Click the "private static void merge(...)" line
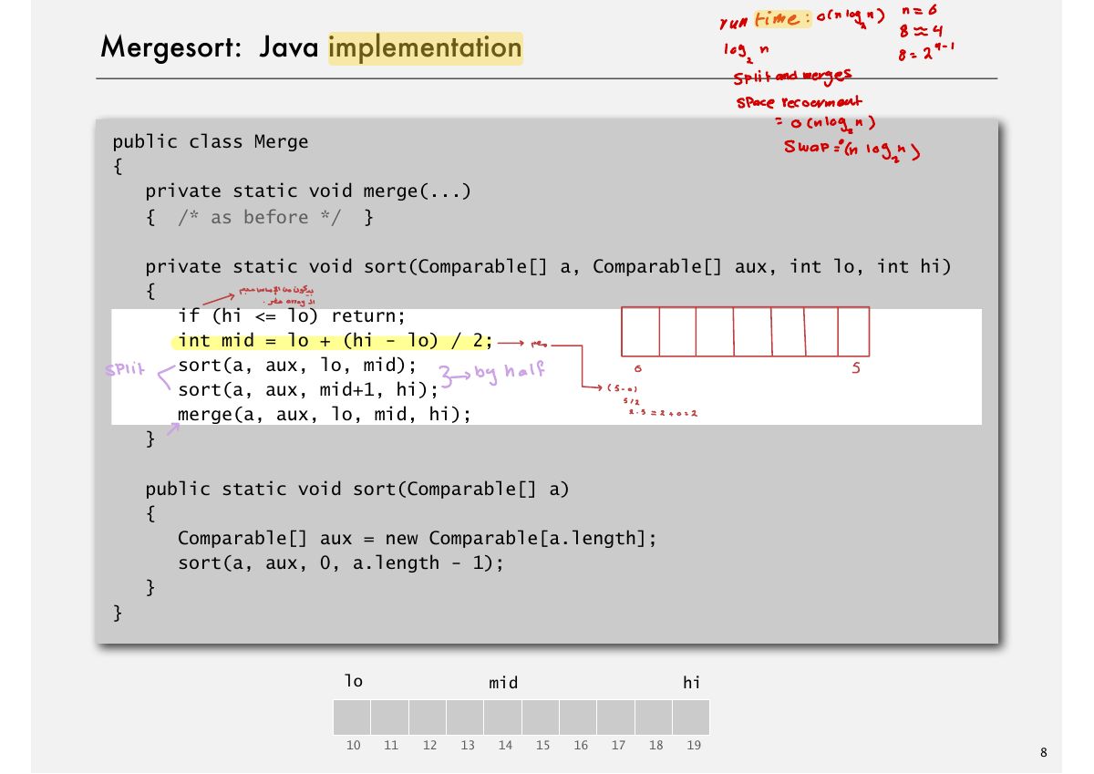This screenshot has width=1094, height=774. click(x=309, y=191)
